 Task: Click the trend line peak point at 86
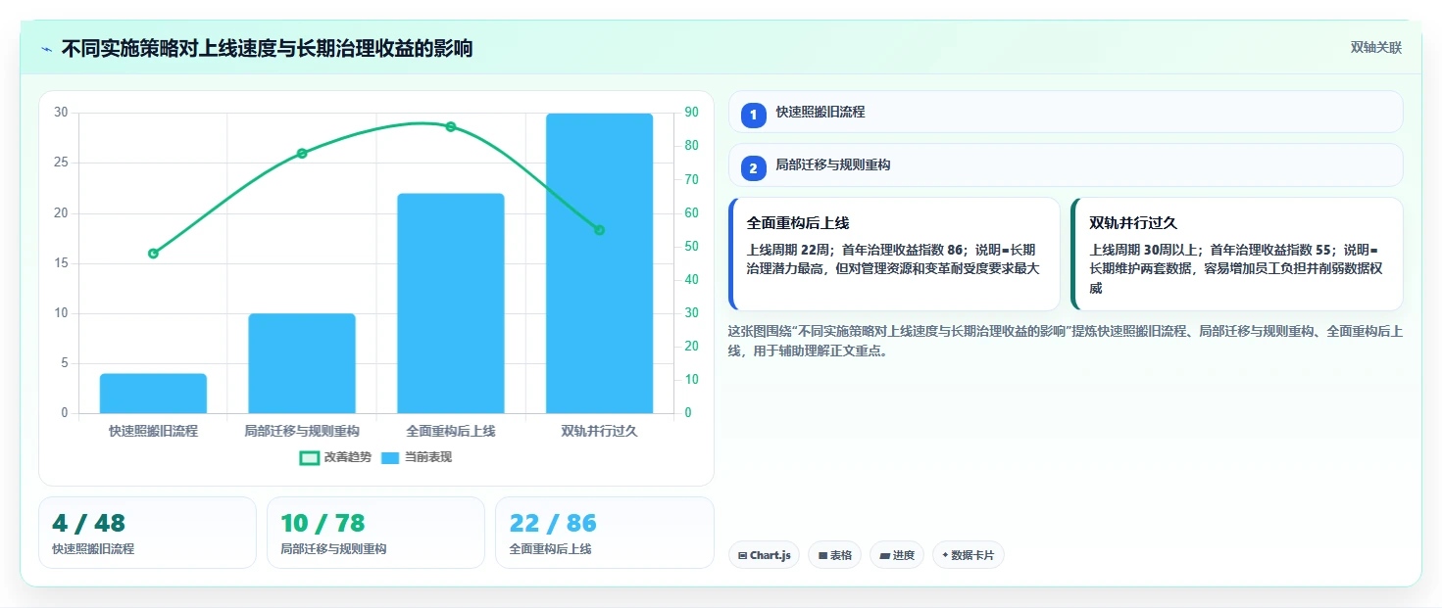451,126
